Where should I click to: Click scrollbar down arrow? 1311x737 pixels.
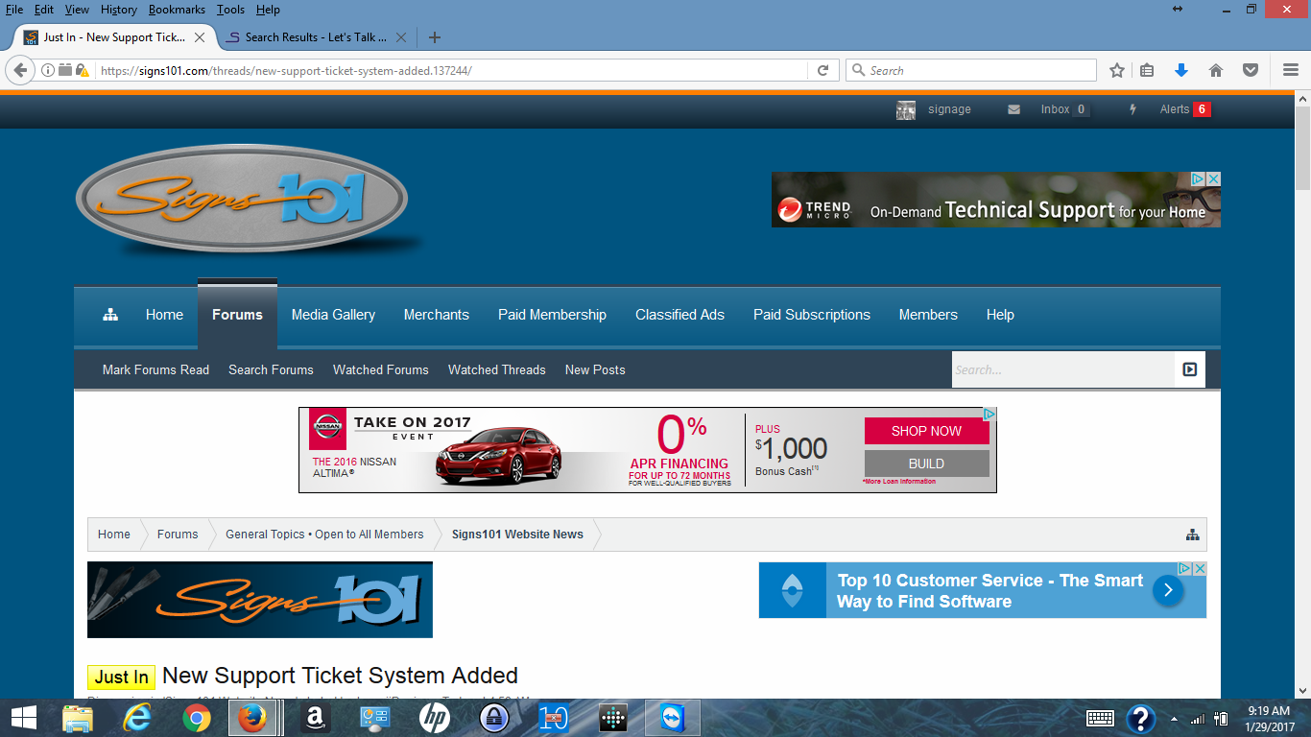click(x=1302, y=689)
